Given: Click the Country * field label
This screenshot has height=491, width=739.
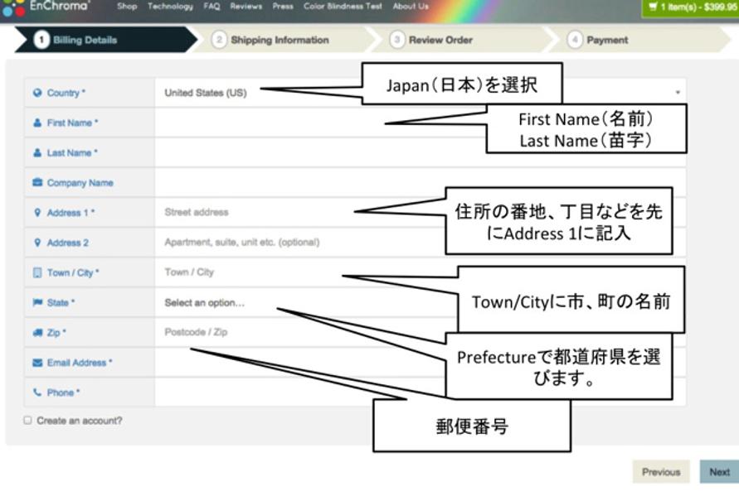Looking at the screenshot, I should tap(66, 93).
